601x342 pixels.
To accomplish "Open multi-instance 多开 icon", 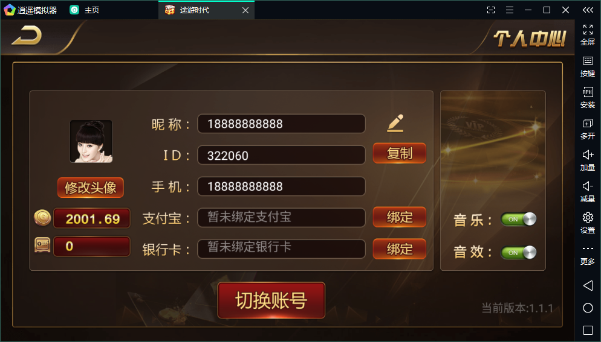I will [588, 129].
